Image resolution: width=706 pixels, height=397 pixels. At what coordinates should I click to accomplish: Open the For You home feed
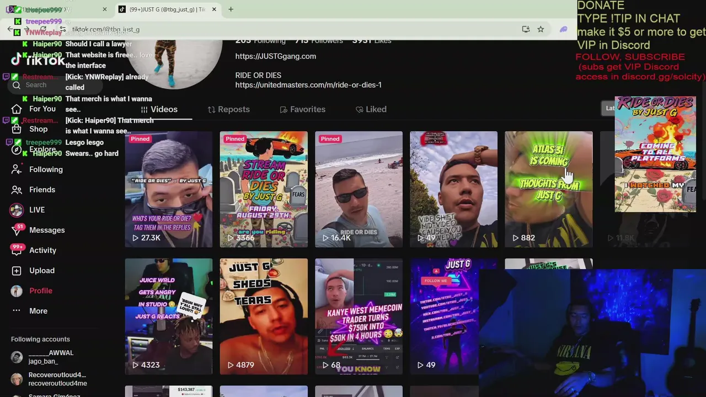pyautogui.click(x=34, y=109)
